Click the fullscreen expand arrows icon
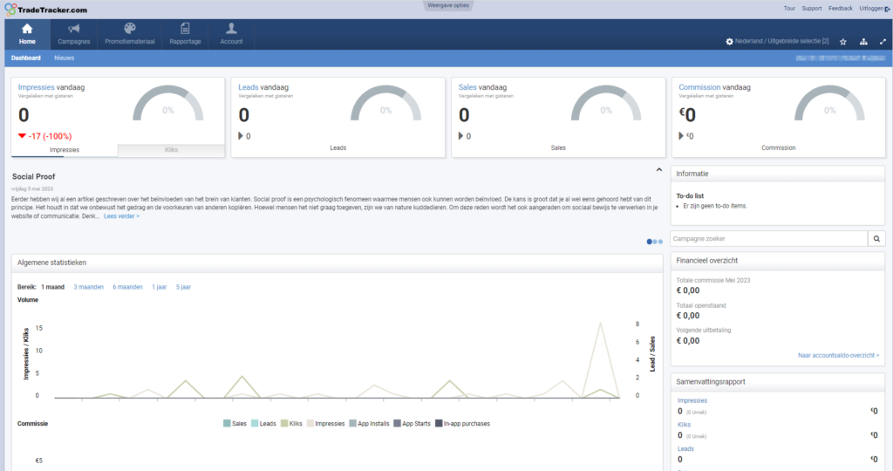This screenshot has width=893, height=471. (883, 41)
